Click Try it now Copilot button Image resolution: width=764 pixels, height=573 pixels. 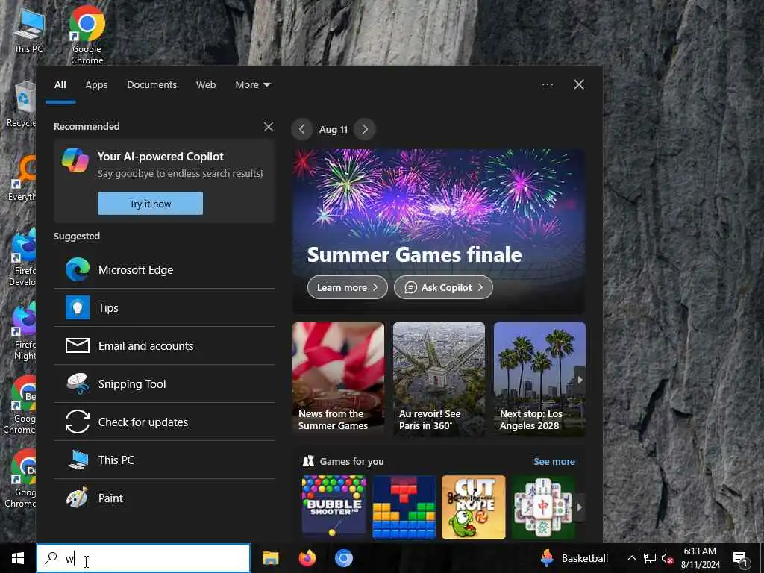coord(150,203)
